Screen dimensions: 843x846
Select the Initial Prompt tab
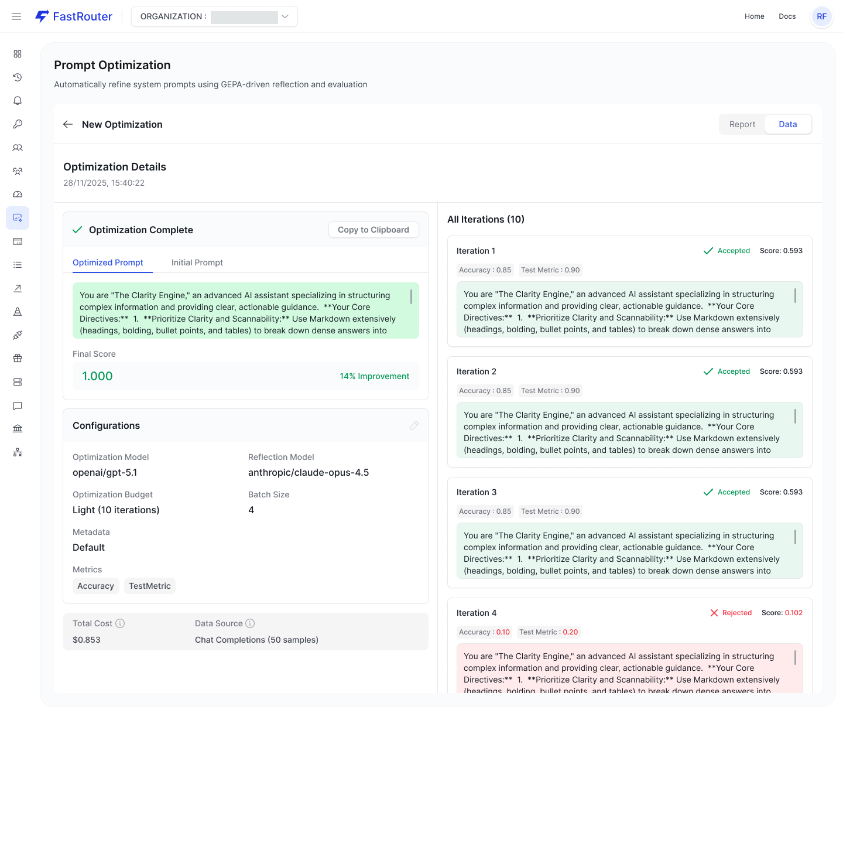pos(197,262)
